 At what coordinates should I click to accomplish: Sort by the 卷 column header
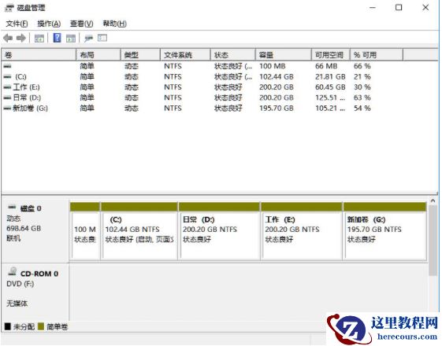pyautogui.click(x=39, y=55)
